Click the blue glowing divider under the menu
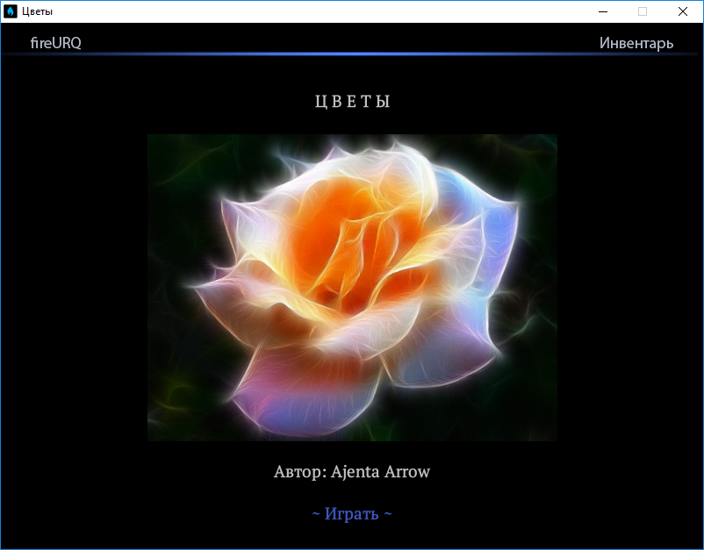Viewport: 704px width, 550px height. (351, 54)
